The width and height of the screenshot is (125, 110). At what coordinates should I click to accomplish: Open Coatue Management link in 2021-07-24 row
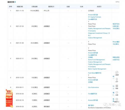click(95, 38)
